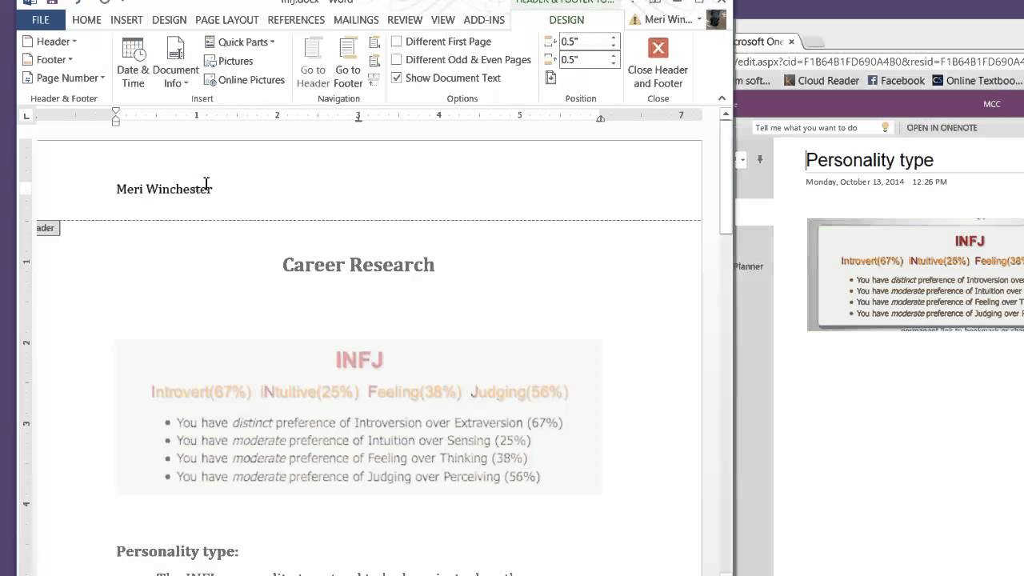1024x576 pixels.
Task: Expand the Quick Parts menu
Action: pos(239,42)
